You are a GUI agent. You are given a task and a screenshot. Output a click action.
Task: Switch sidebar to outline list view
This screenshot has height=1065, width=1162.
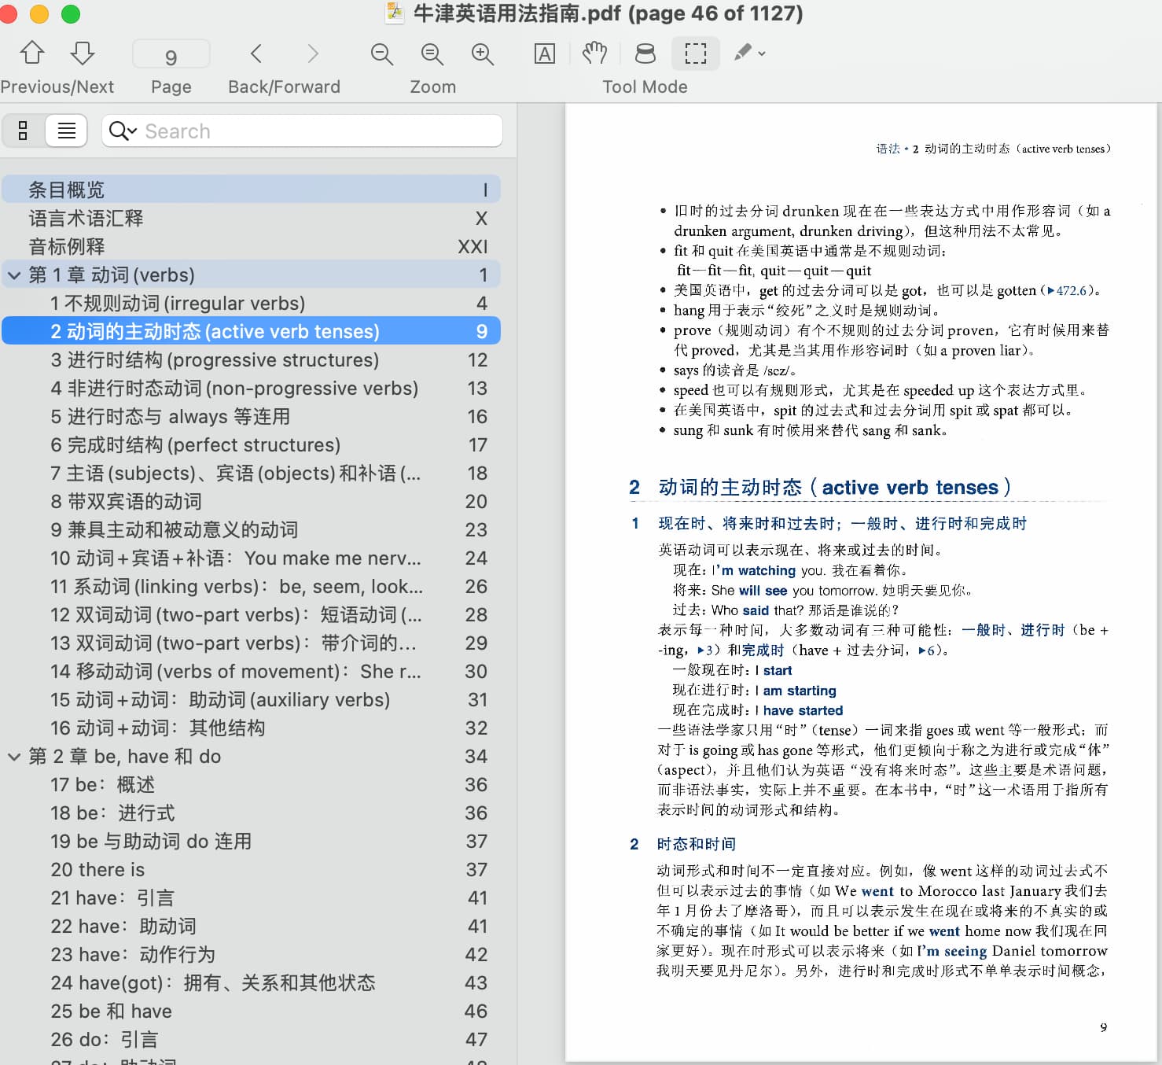67,131
